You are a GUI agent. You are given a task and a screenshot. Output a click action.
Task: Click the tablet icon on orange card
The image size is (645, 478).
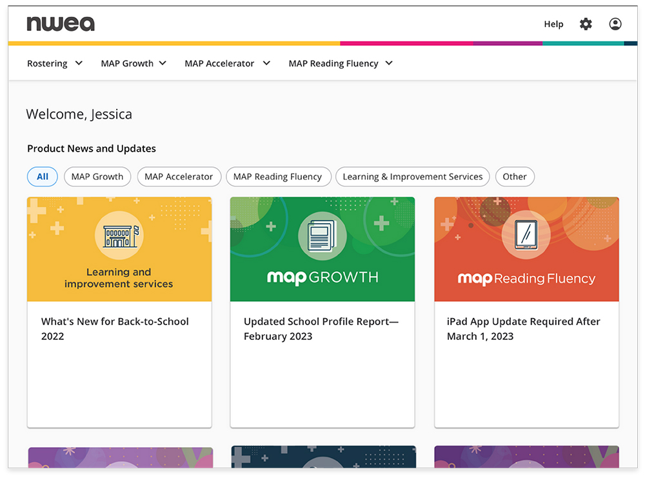point(526,235)
